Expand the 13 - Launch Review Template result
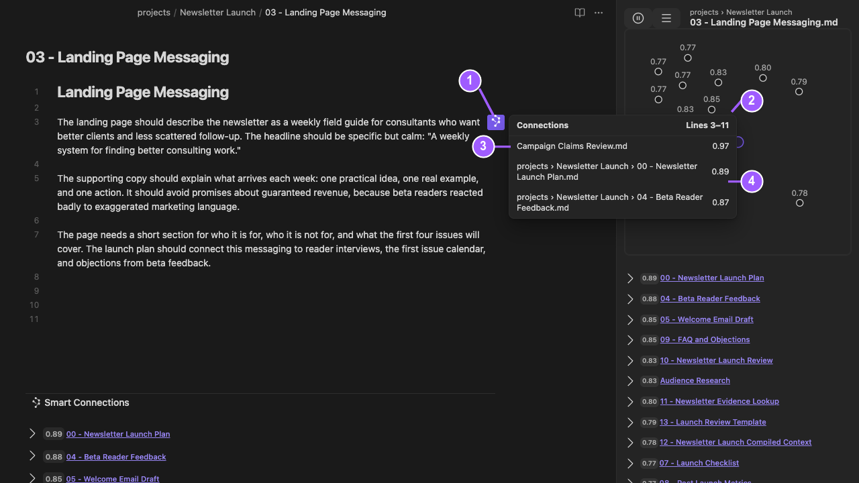The height and width of the screenshot is (483, 859). point(630,422)
